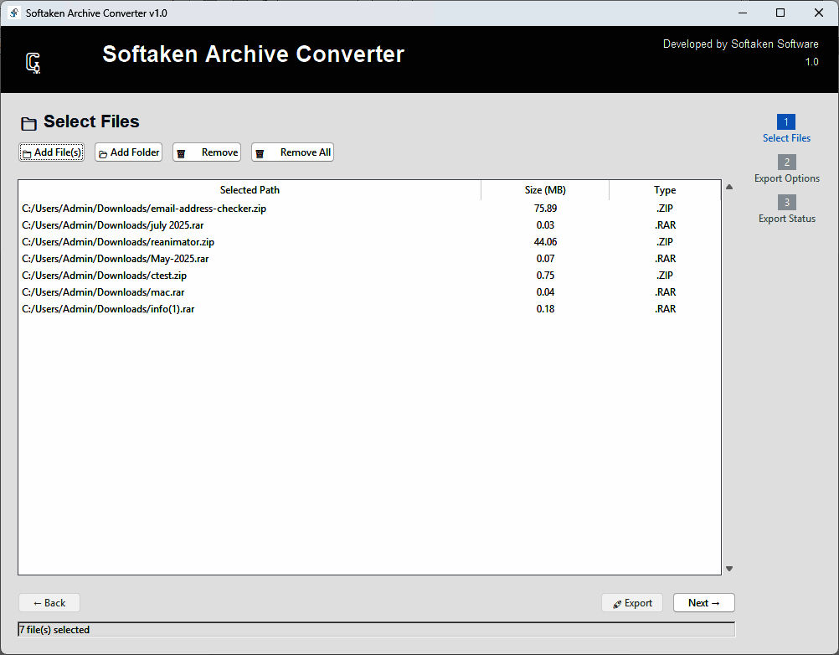Click the Export button
Screen dimensions: 839x655
coord(631,602)
